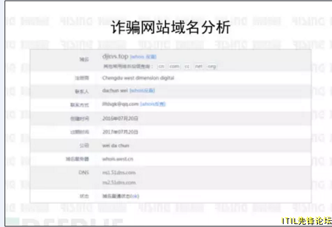Click whois lookup link beside djevs.top domain
Viewport: 332px width, 227px height.
click(x=143, y=57)
